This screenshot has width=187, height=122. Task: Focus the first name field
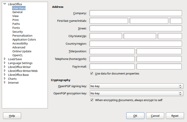(x=109, y=21)
